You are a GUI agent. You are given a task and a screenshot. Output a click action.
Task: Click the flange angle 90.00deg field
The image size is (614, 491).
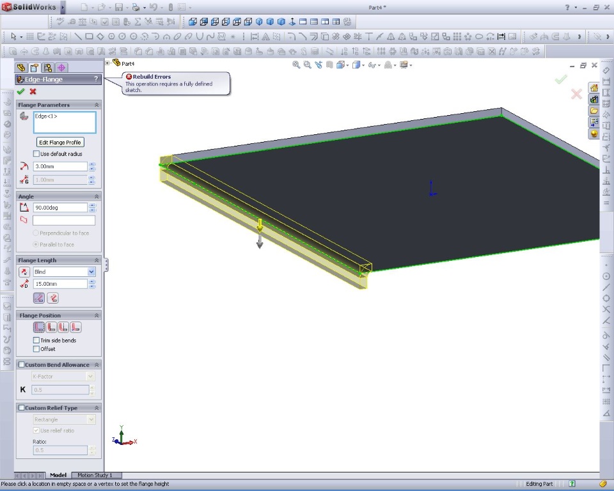[60, 208]
